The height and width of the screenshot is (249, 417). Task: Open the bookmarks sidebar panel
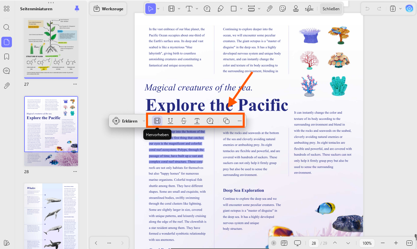click(x=7, y=57)
